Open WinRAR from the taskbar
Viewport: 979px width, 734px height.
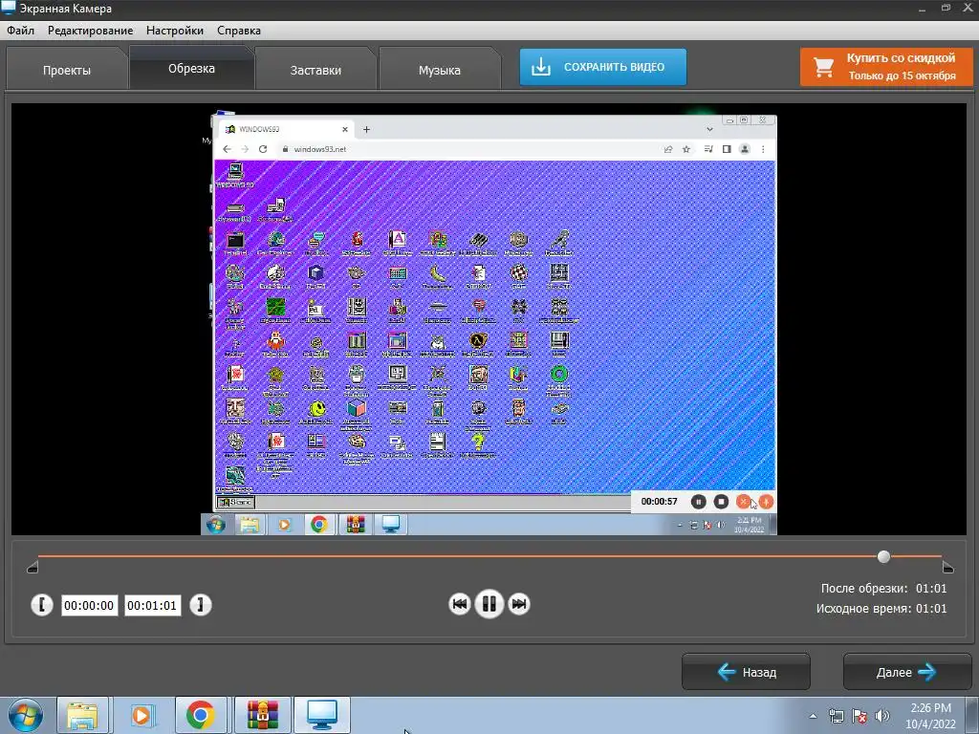(262, 715)
